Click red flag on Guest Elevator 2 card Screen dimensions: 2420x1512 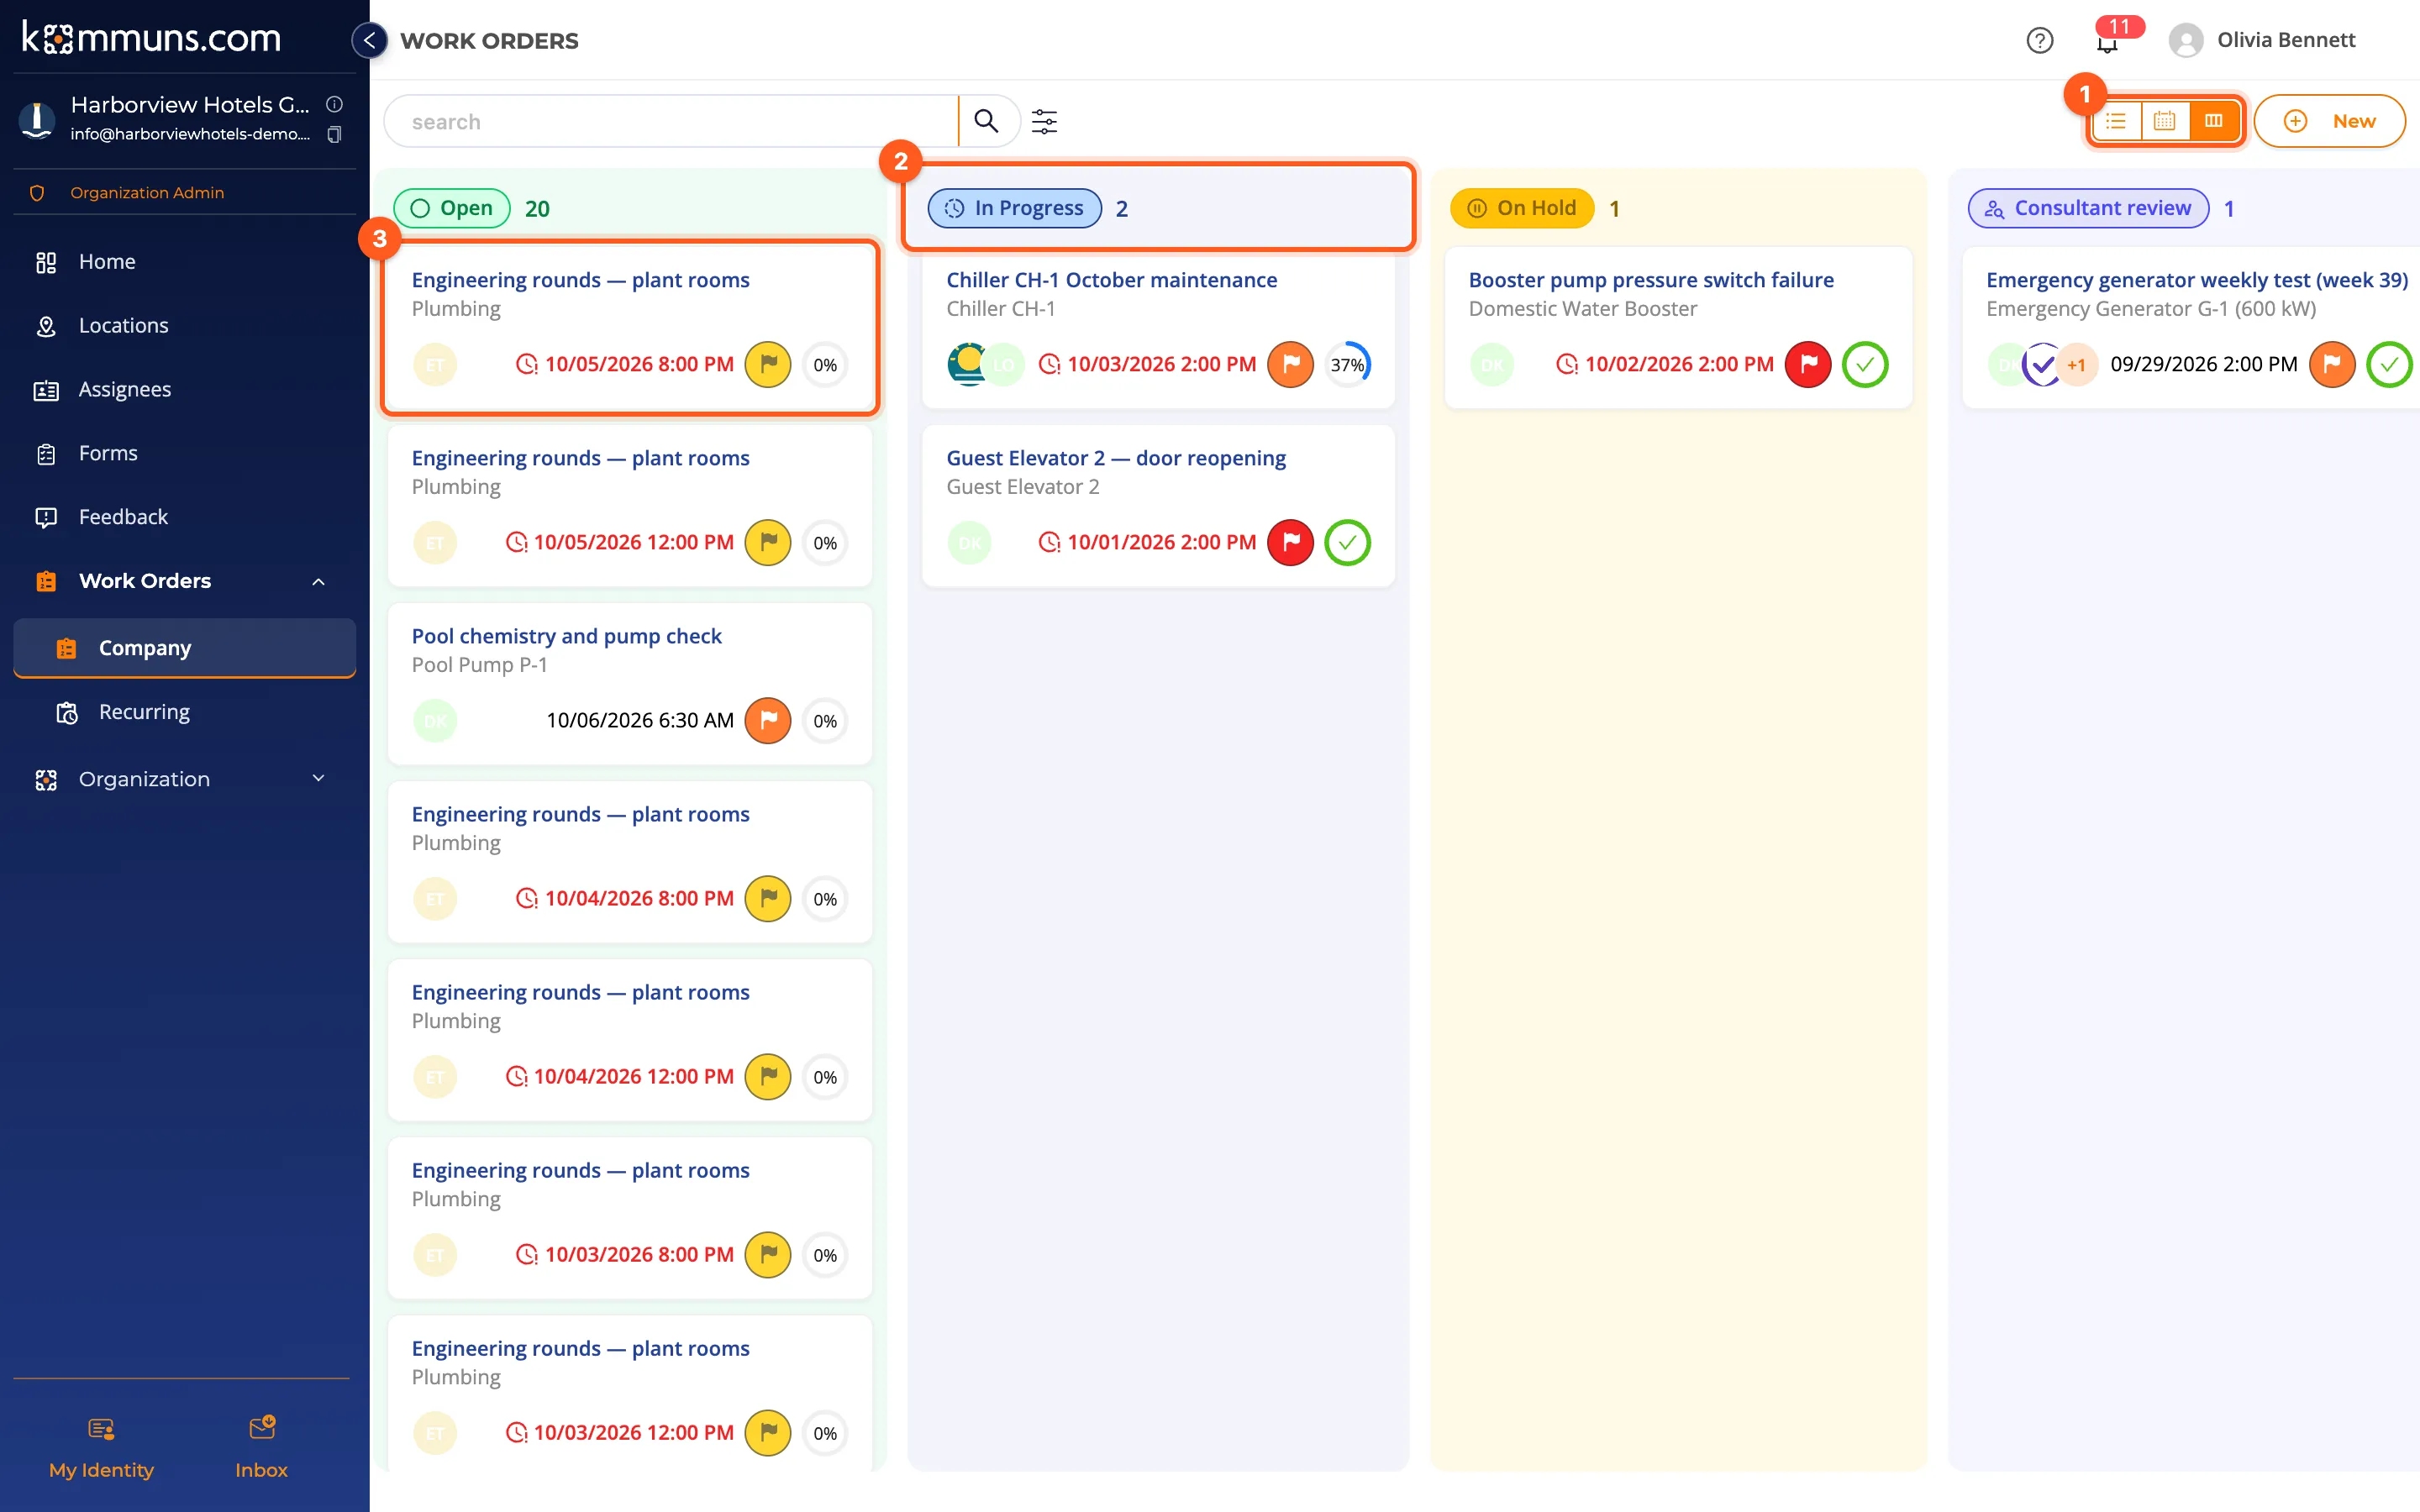click(x=1290, y=542)
